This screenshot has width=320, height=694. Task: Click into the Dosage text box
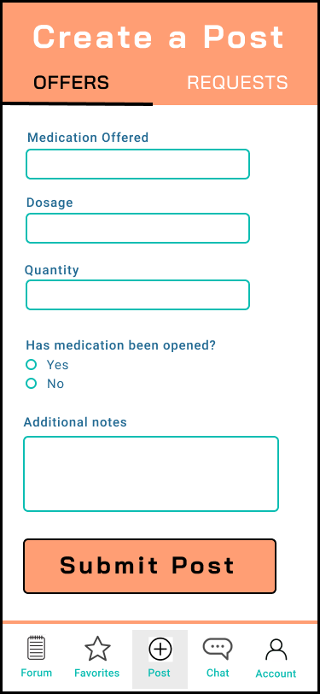tap(138, 228)
